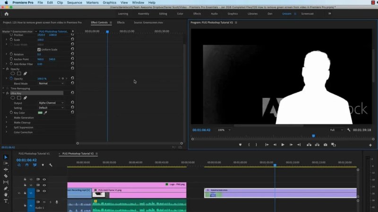Play the Program monitor
This screenshot has width=378, height=212.
283,145
